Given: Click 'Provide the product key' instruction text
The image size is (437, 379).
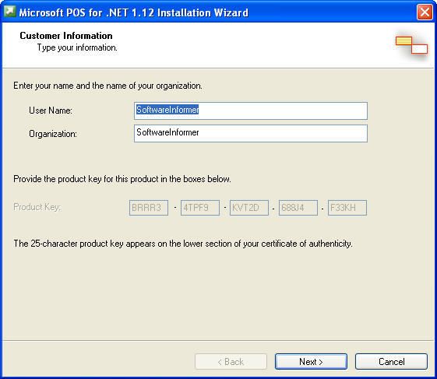Looking at the screenshot, I should click(122, 179).
